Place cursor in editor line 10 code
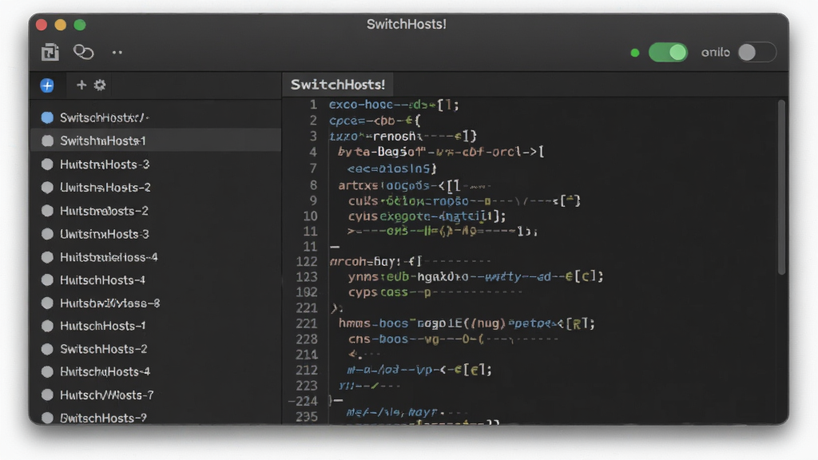818x460 pixels. click(427, 216)
